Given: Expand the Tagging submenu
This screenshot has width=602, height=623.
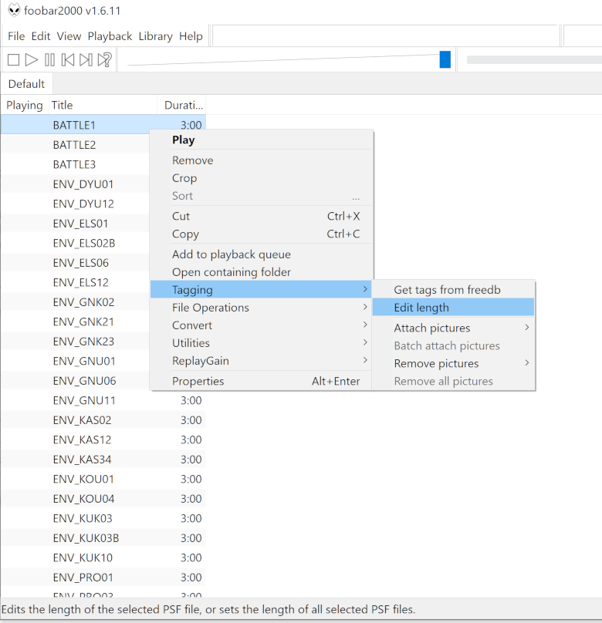Looking at the screenshot, I should (x=261, y=290).
